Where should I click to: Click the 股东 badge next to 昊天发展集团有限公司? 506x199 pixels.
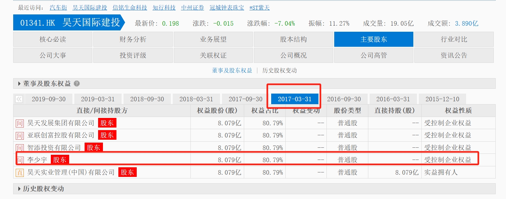click(107, 123)
